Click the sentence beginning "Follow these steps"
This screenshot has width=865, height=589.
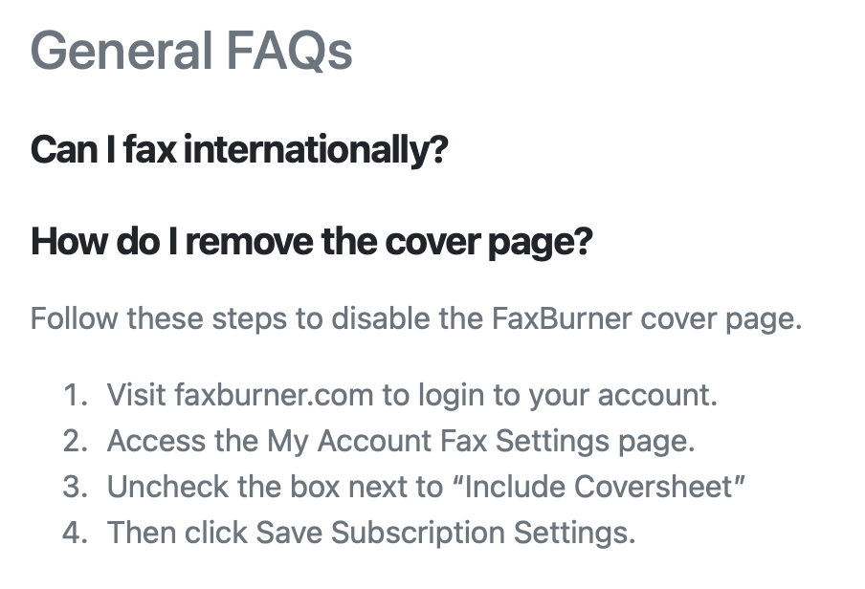[x=415, y=318]
